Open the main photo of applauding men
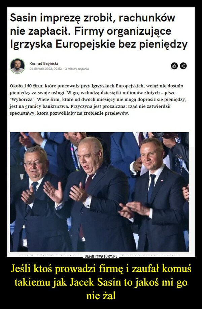 99,192
